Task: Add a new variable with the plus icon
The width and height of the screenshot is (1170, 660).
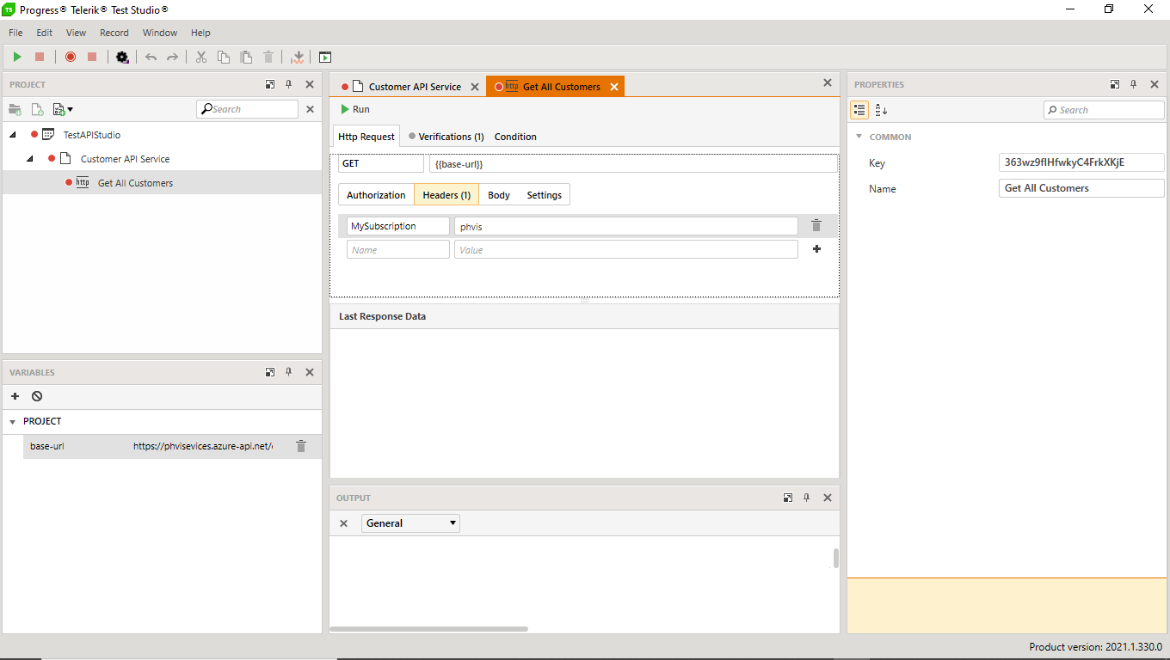Action: (15, 396)
